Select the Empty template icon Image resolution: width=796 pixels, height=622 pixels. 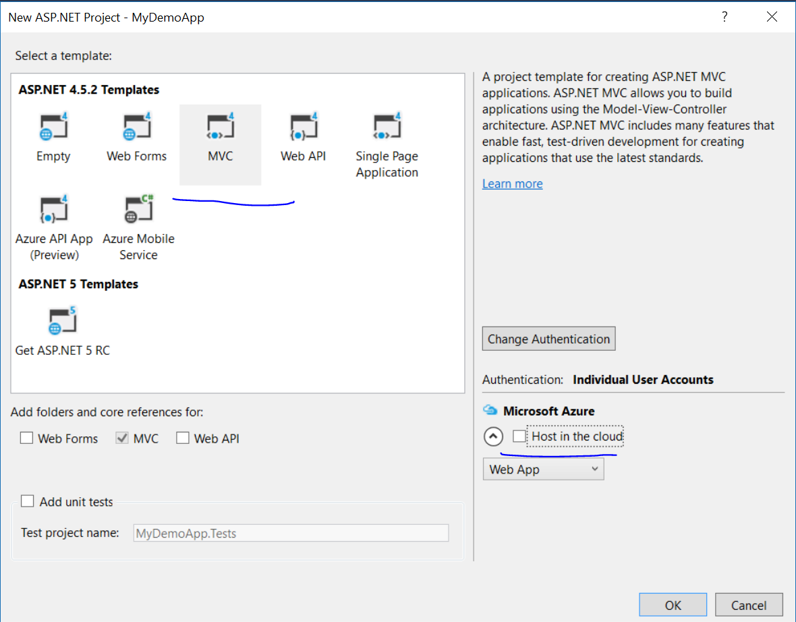pyautogui.click(x=53, y=126)
